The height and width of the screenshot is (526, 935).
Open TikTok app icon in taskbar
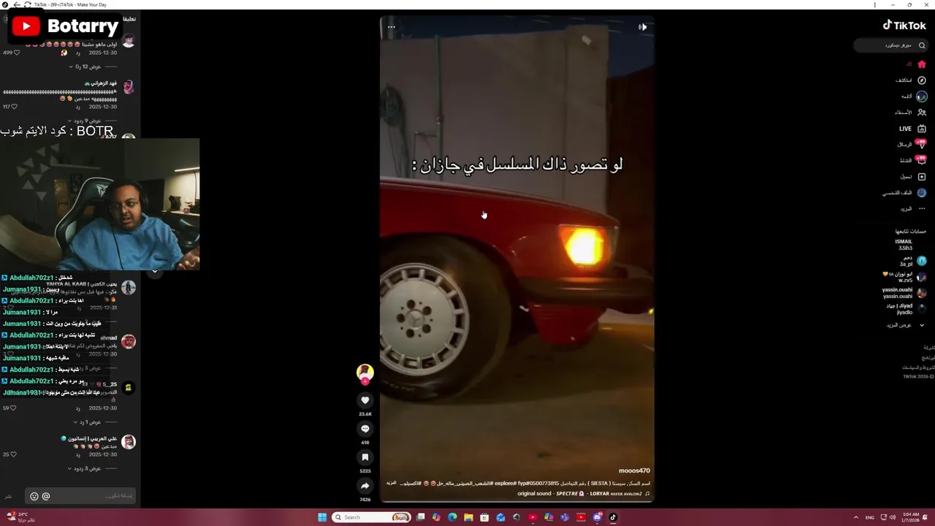(x=613, y=517)
